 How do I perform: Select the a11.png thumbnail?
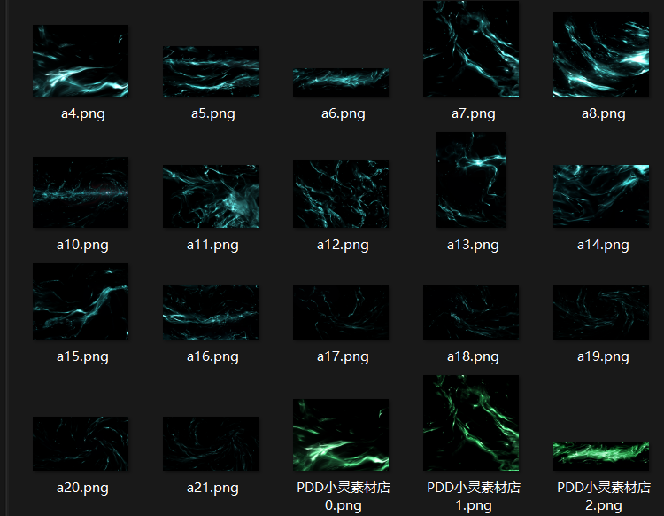point(211,196)
